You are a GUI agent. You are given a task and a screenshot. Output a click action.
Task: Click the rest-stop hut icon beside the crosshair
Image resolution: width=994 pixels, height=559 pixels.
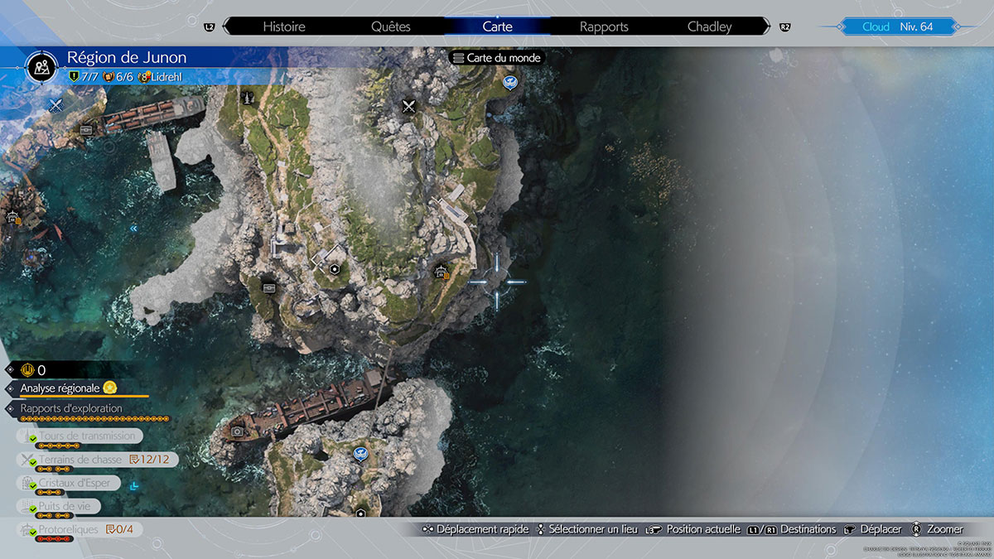[441, 271]
